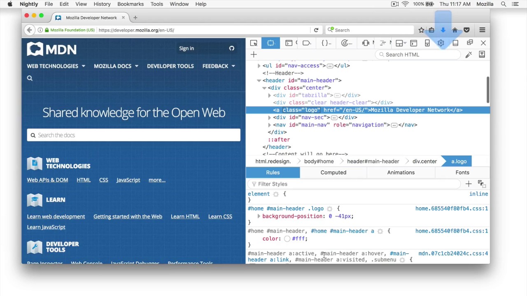Open Web Technologies dropdown menu
The height and width of the screenshot is (296, 527).
click(56, 66)
